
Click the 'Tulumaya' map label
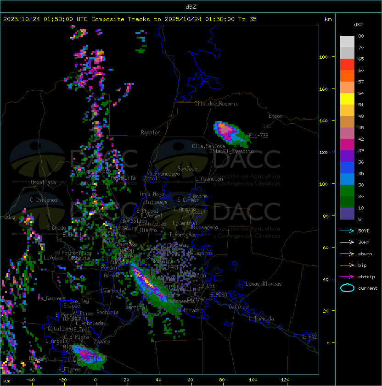[157, 202]
